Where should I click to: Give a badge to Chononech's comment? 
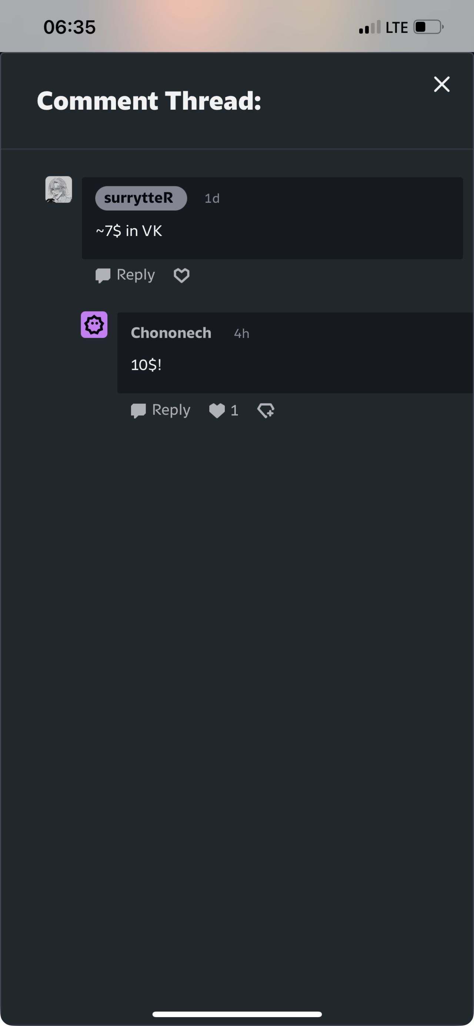pyautogui.click(x=266, y=410)
